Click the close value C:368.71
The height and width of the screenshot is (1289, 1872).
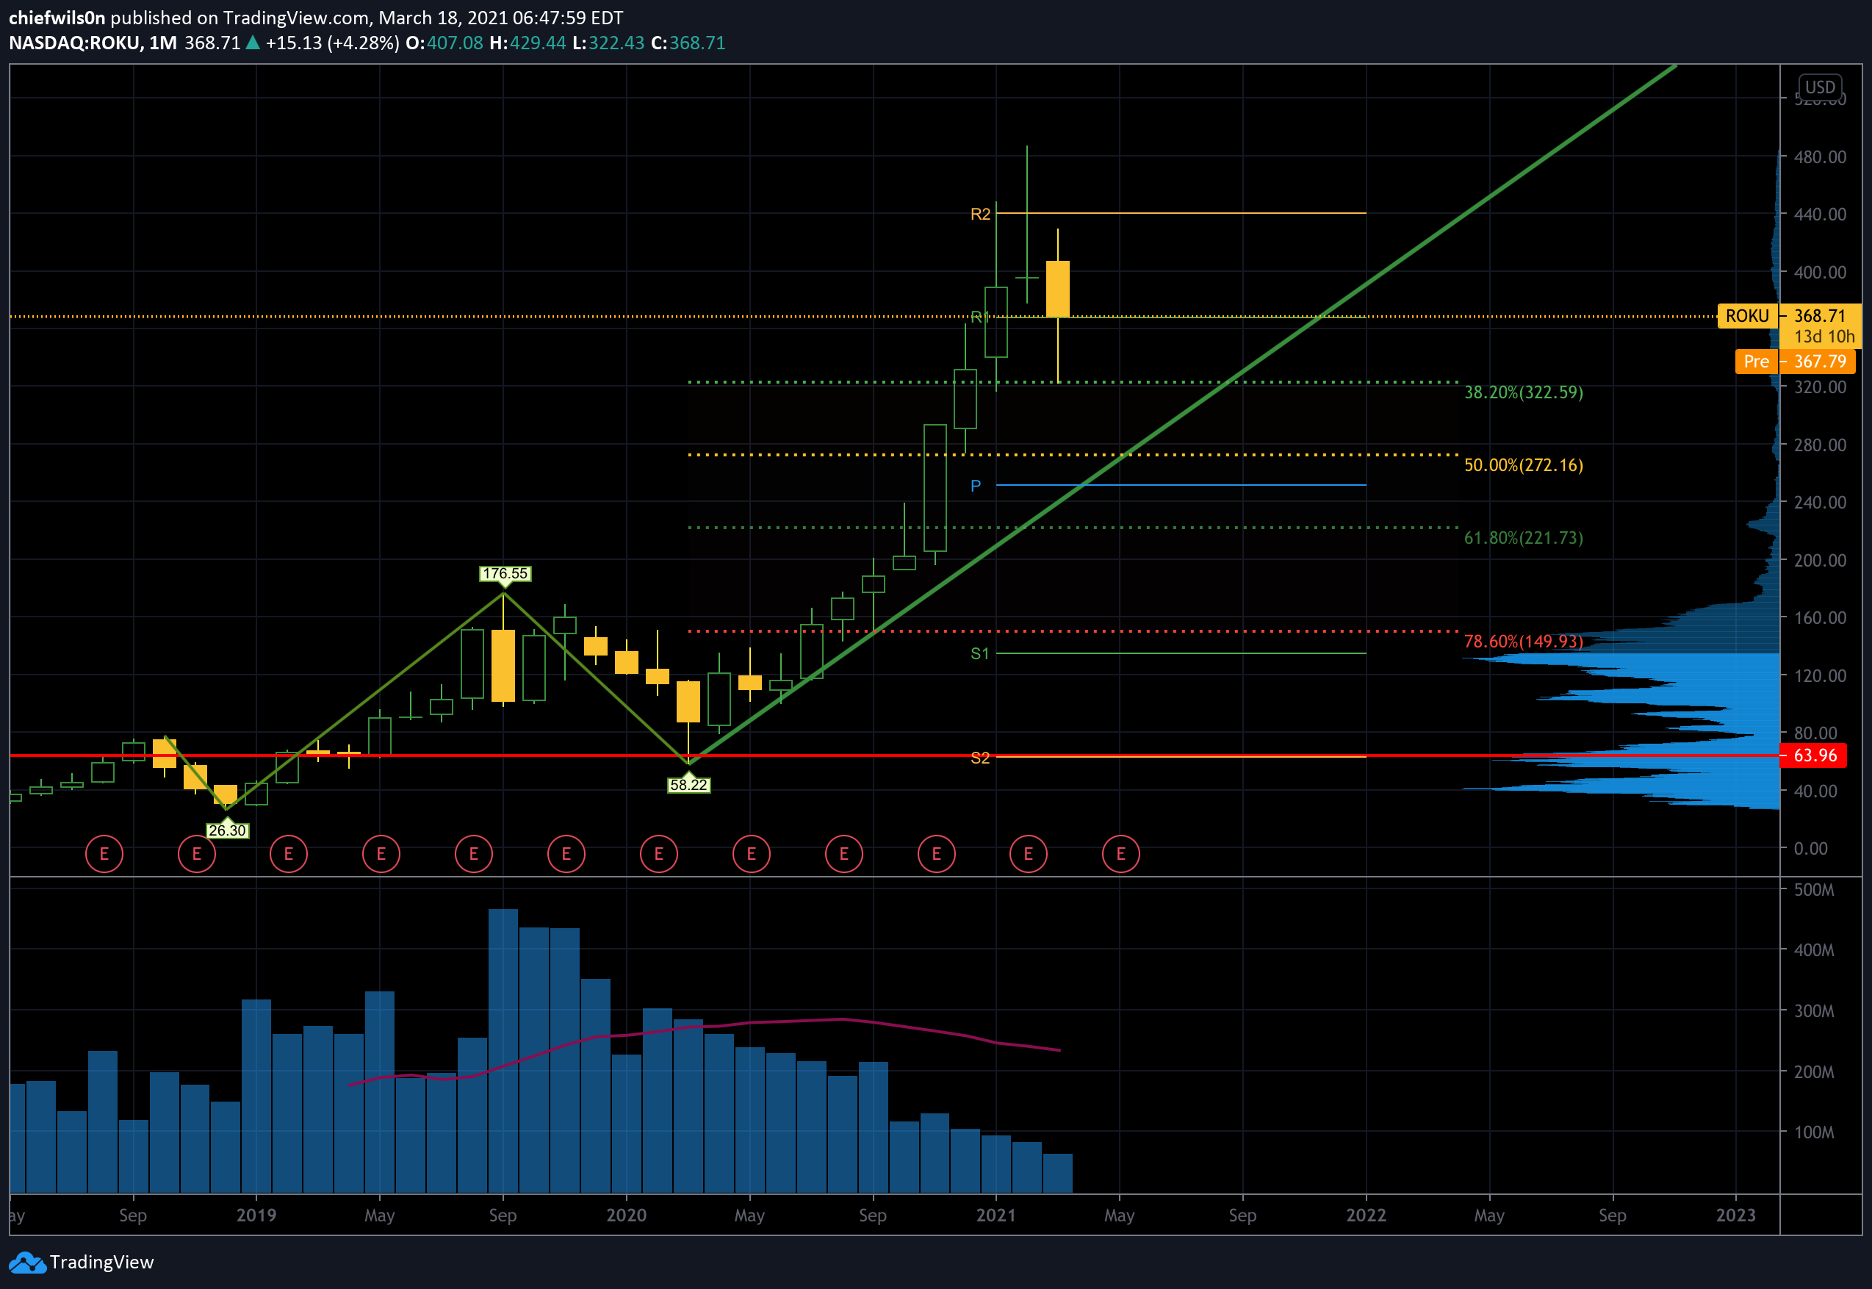point(688,43)
